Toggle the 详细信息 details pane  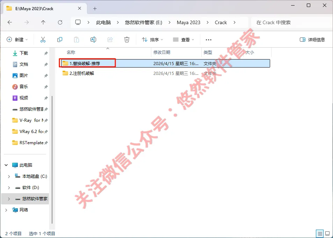pyautogui.click(x=312, y=40)
